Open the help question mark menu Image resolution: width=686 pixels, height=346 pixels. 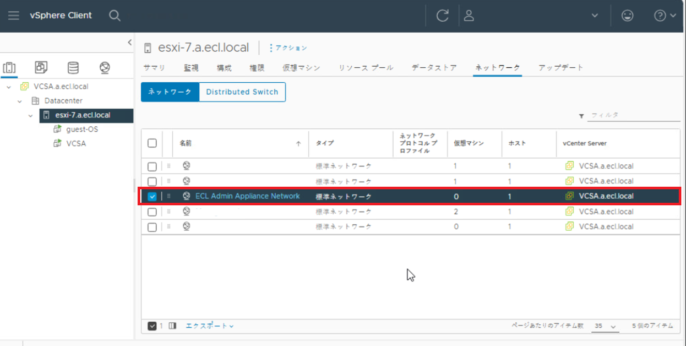pos(665,16)
